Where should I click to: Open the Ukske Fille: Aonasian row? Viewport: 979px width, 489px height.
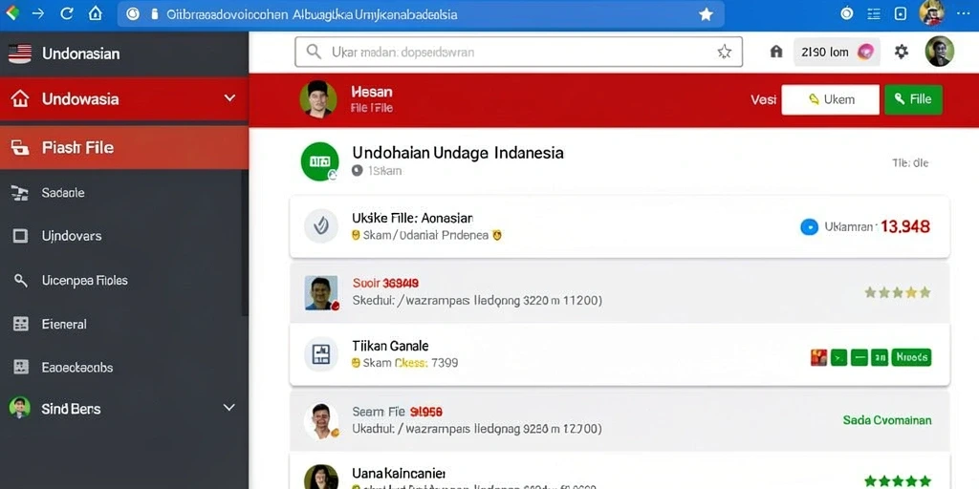pyautogui.click(x=620, y=226)
